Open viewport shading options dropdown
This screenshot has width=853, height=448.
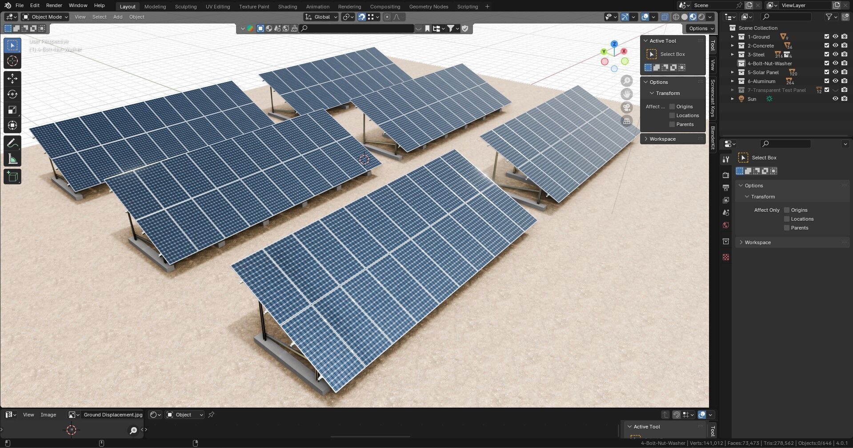pyautogui.click(x=710, y=17)
